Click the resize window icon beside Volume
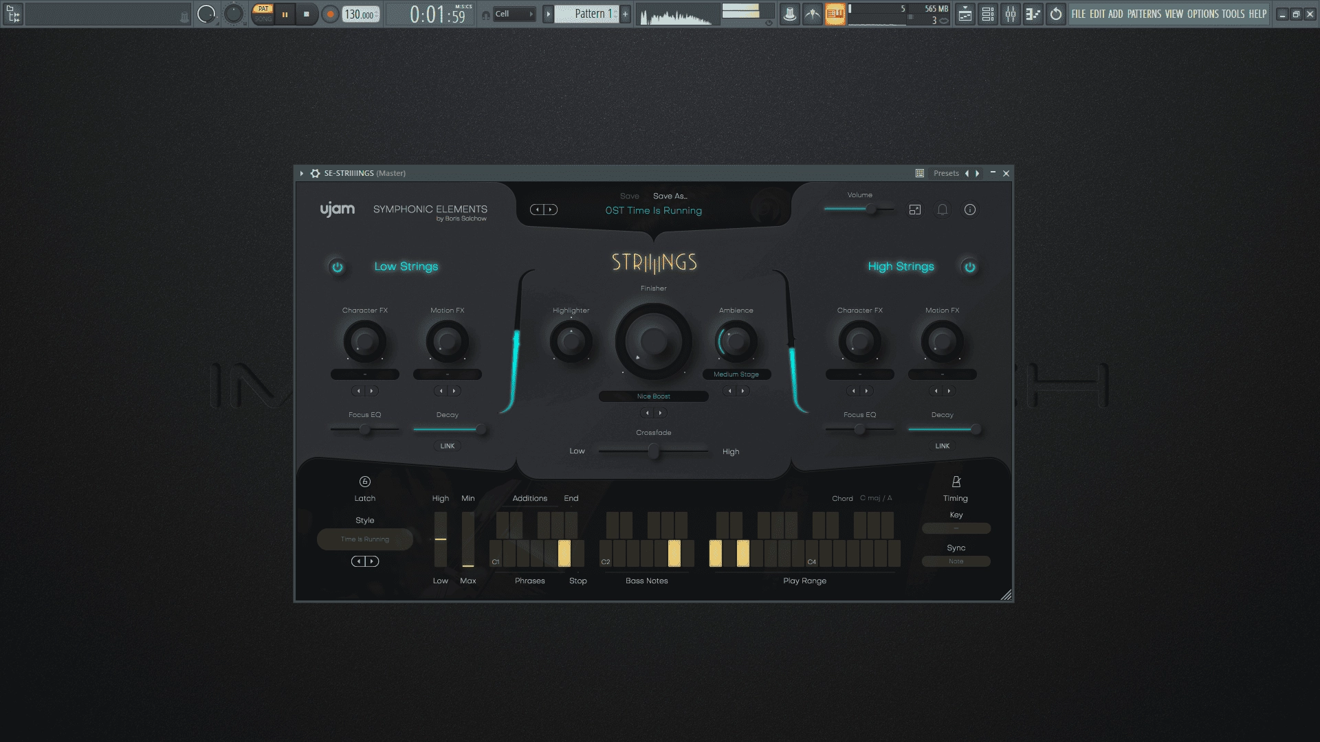This screenshot has height=742, width=1320. [x=915, y=210]
